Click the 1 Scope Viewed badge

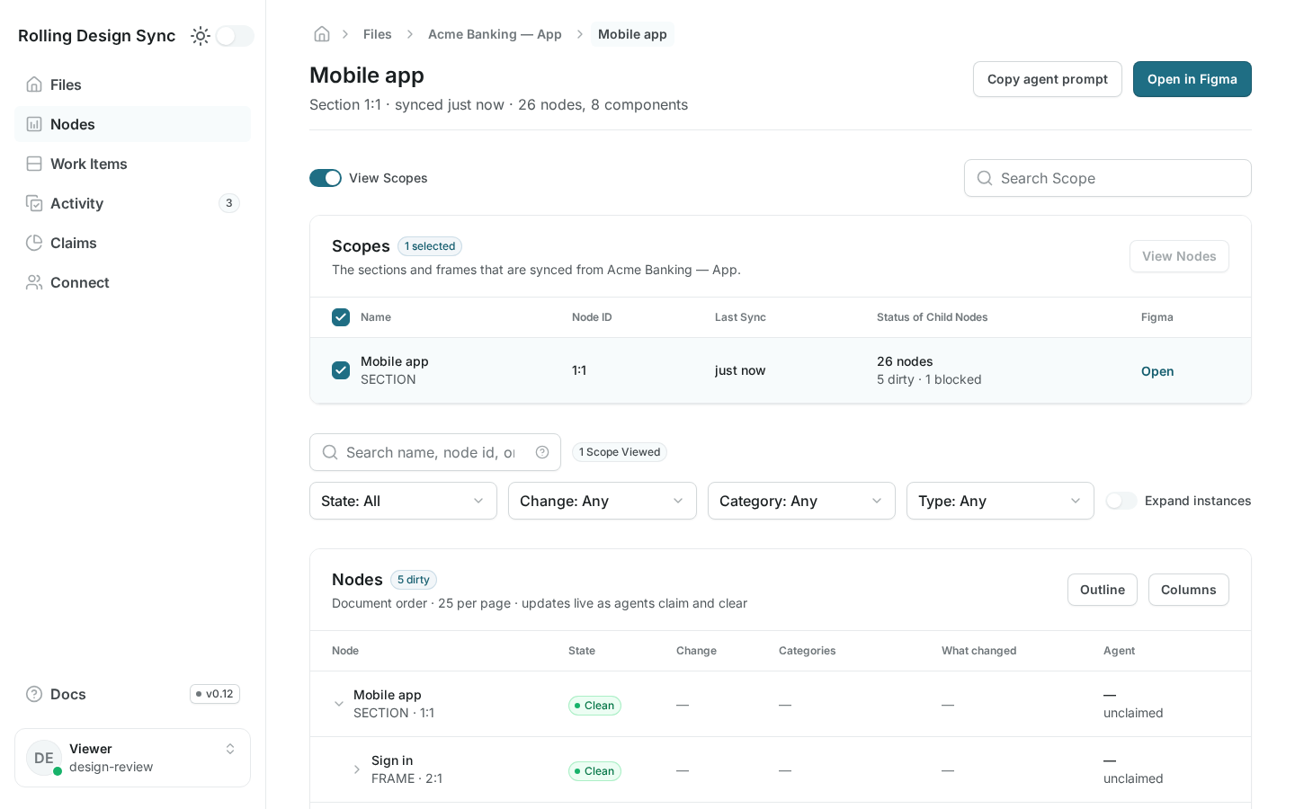point(620,452)
